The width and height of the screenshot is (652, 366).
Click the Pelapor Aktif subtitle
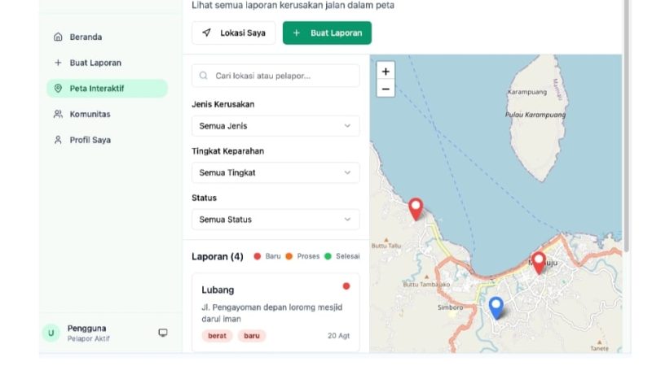click(89, 338)
